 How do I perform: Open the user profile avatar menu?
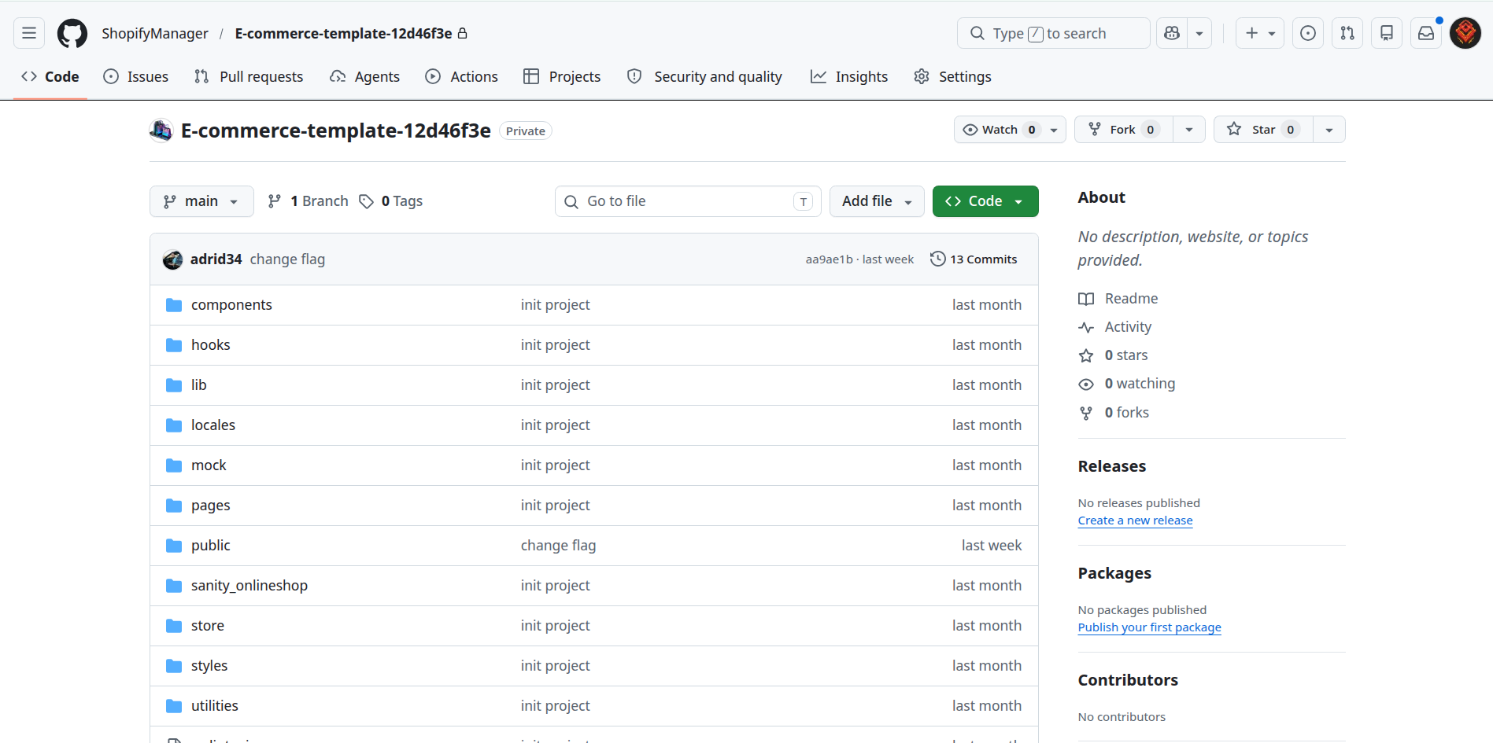(1465, 33)
